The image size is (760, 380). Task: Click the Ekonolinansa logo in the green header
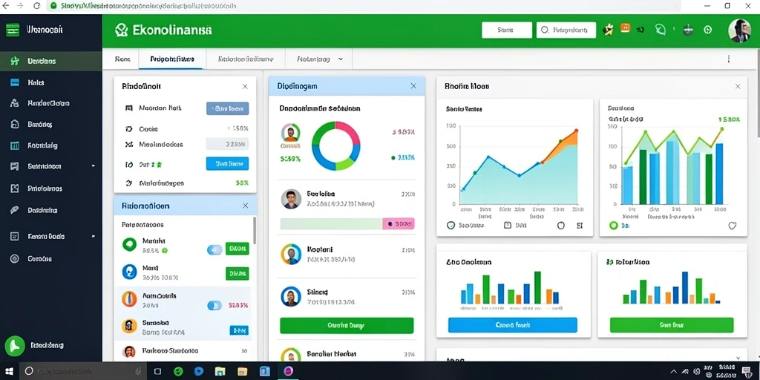click(x=163, y=30)
